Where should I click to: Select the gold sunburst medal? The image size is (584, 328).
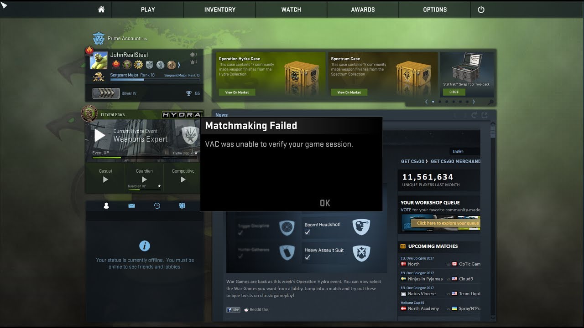[x=138, y=65]
